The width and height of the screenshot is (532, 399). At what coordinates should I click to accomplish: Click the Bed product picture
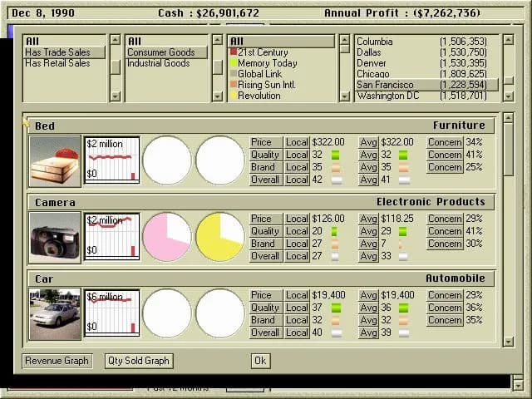(55, 161)
